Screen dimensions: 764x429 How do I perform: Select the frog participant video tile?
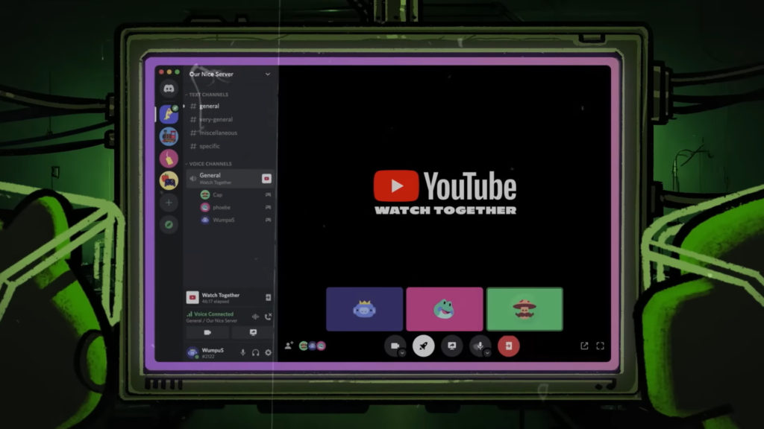click(444, 309)
